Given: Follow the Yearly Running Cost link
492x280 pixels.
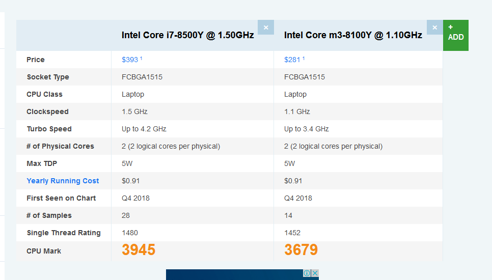Looking at the screenshot, I should 63,181.
